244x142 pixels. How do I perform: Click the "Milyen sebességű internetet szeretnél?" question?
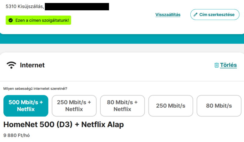coord(35,89)
